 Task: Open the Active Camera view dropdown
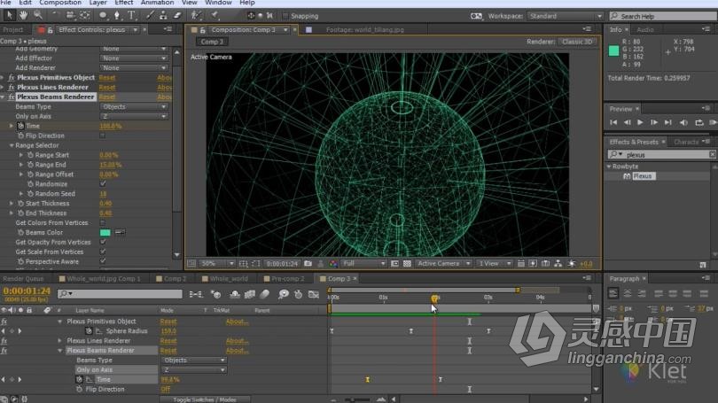coord(443,263)
